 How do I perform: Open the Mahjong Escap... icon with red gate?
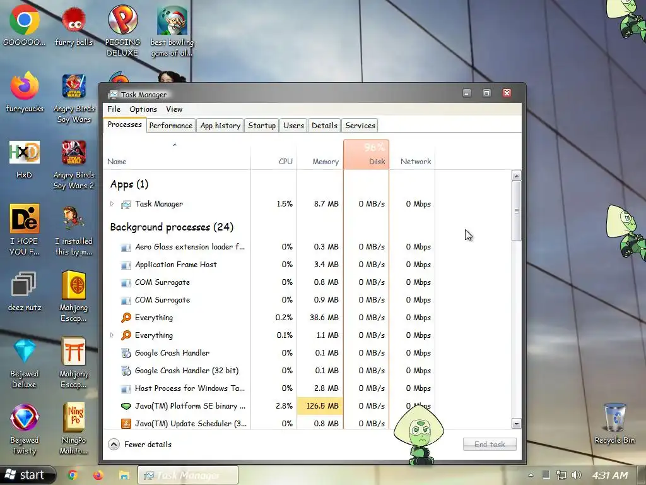(74, 363)
